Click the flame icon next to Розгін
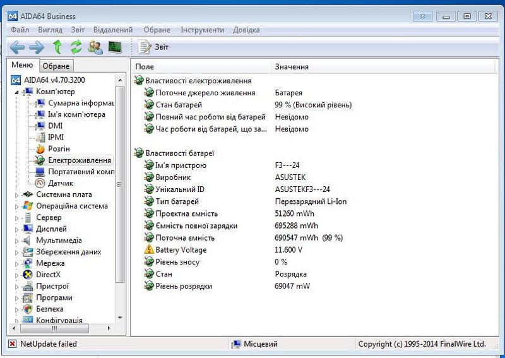The width and height of the screenshot is (505, 358). pos(40,148)
